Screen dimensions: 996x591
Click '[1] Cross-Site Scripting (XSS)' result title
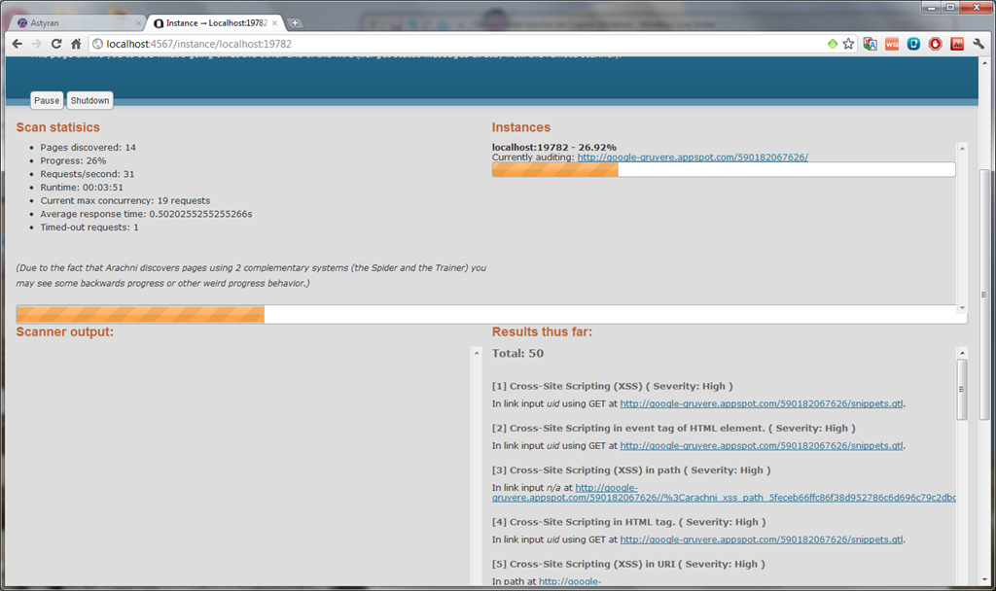pyautogui.click(x=613, y=386)
